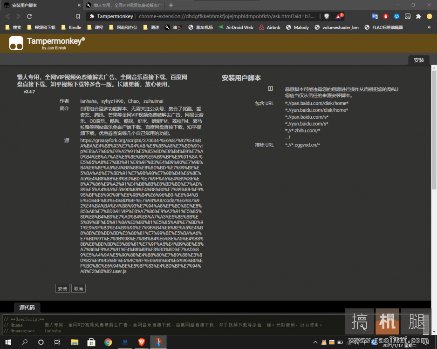Open the Tampermonkey extension toolbar icon
The width and height of the screenshot is (437, 349).
[408, 16]
